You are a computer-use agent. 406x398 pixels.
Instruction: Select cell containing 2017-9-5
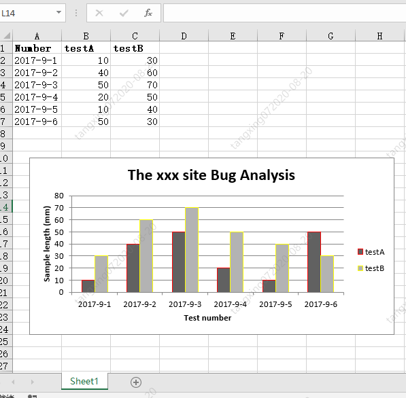click(37, 109)
